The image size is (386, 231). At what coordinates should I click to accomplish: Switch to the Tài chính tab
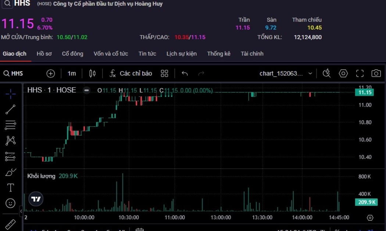tap(252, 54)
